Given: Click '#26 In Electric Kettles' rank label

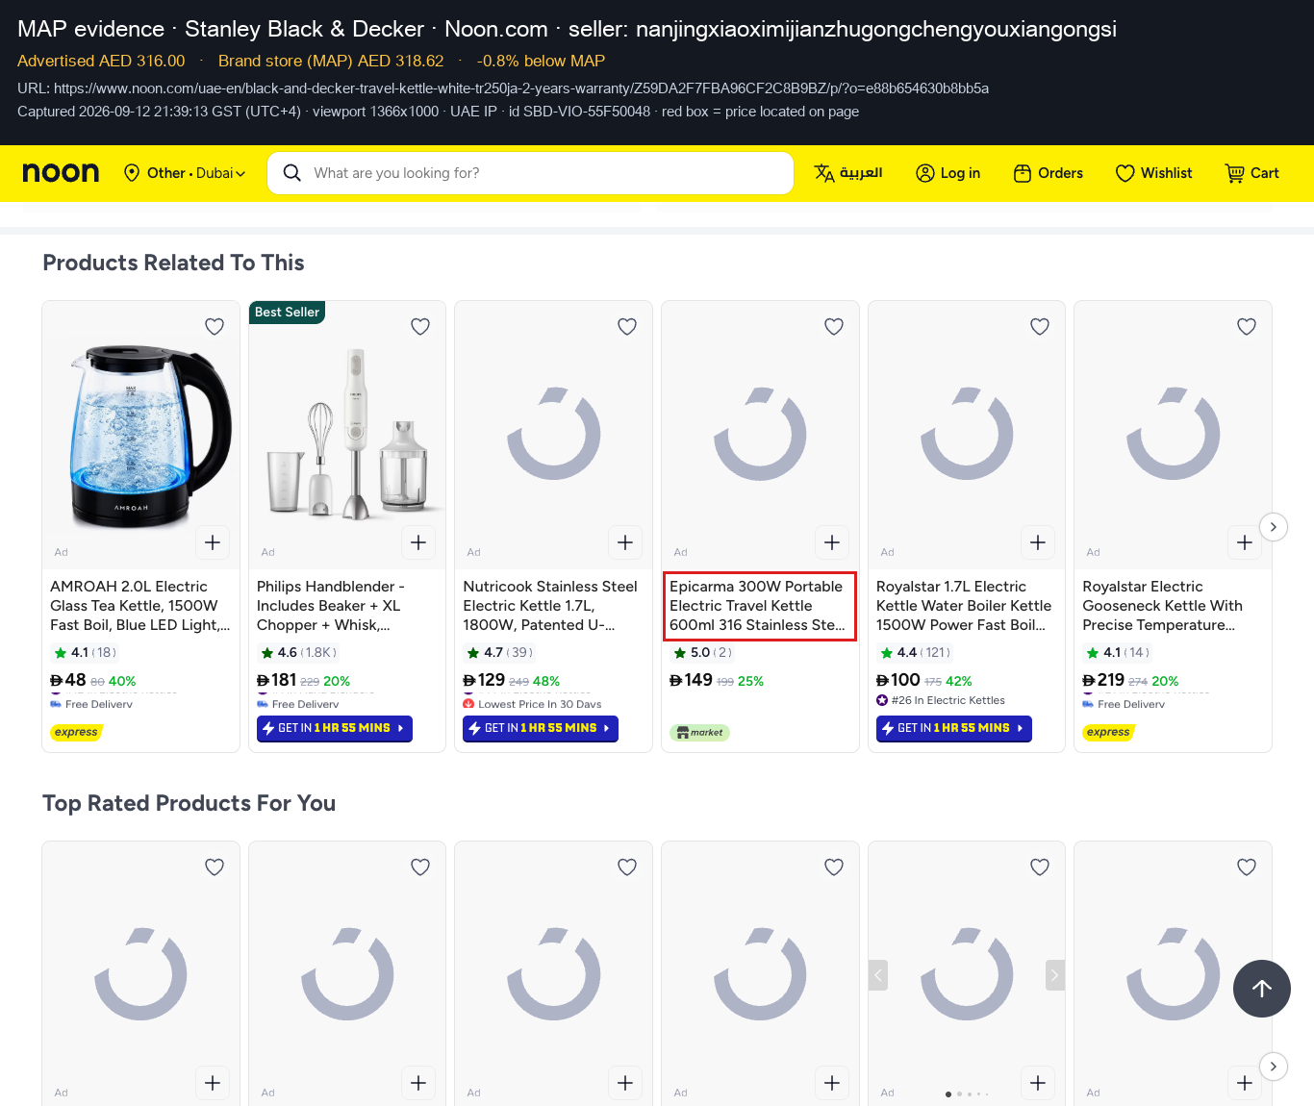Looking at the screenshot, I should click(941, 701).
